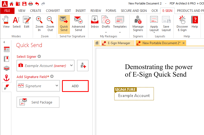Switch to the VIEW ribbon tab
The width and height of the screenshot is (204, 135).
22,11
